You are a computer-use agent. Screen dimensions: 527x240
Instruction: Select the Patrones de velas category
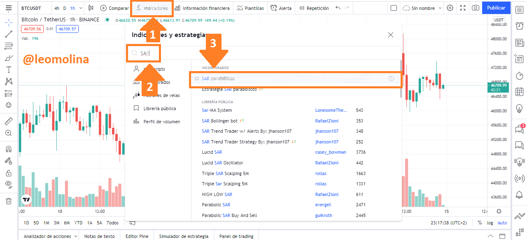pos(157,95)
